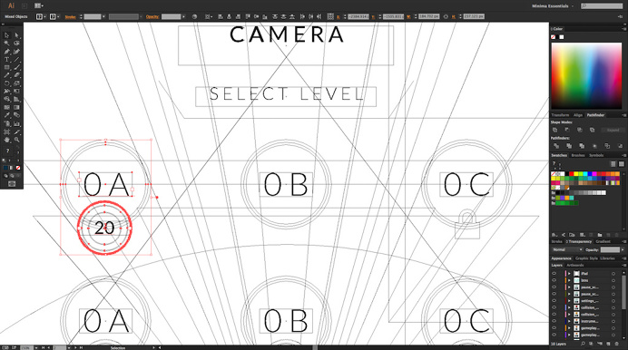Select the Pen tool
Image resolution: width=628 pixels, height=350 pixels.
pos(7,52)
